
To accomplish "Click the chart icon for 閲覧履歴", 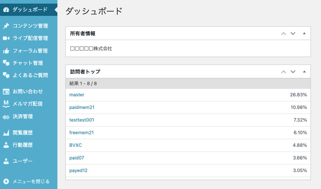I will coord(6,133).
